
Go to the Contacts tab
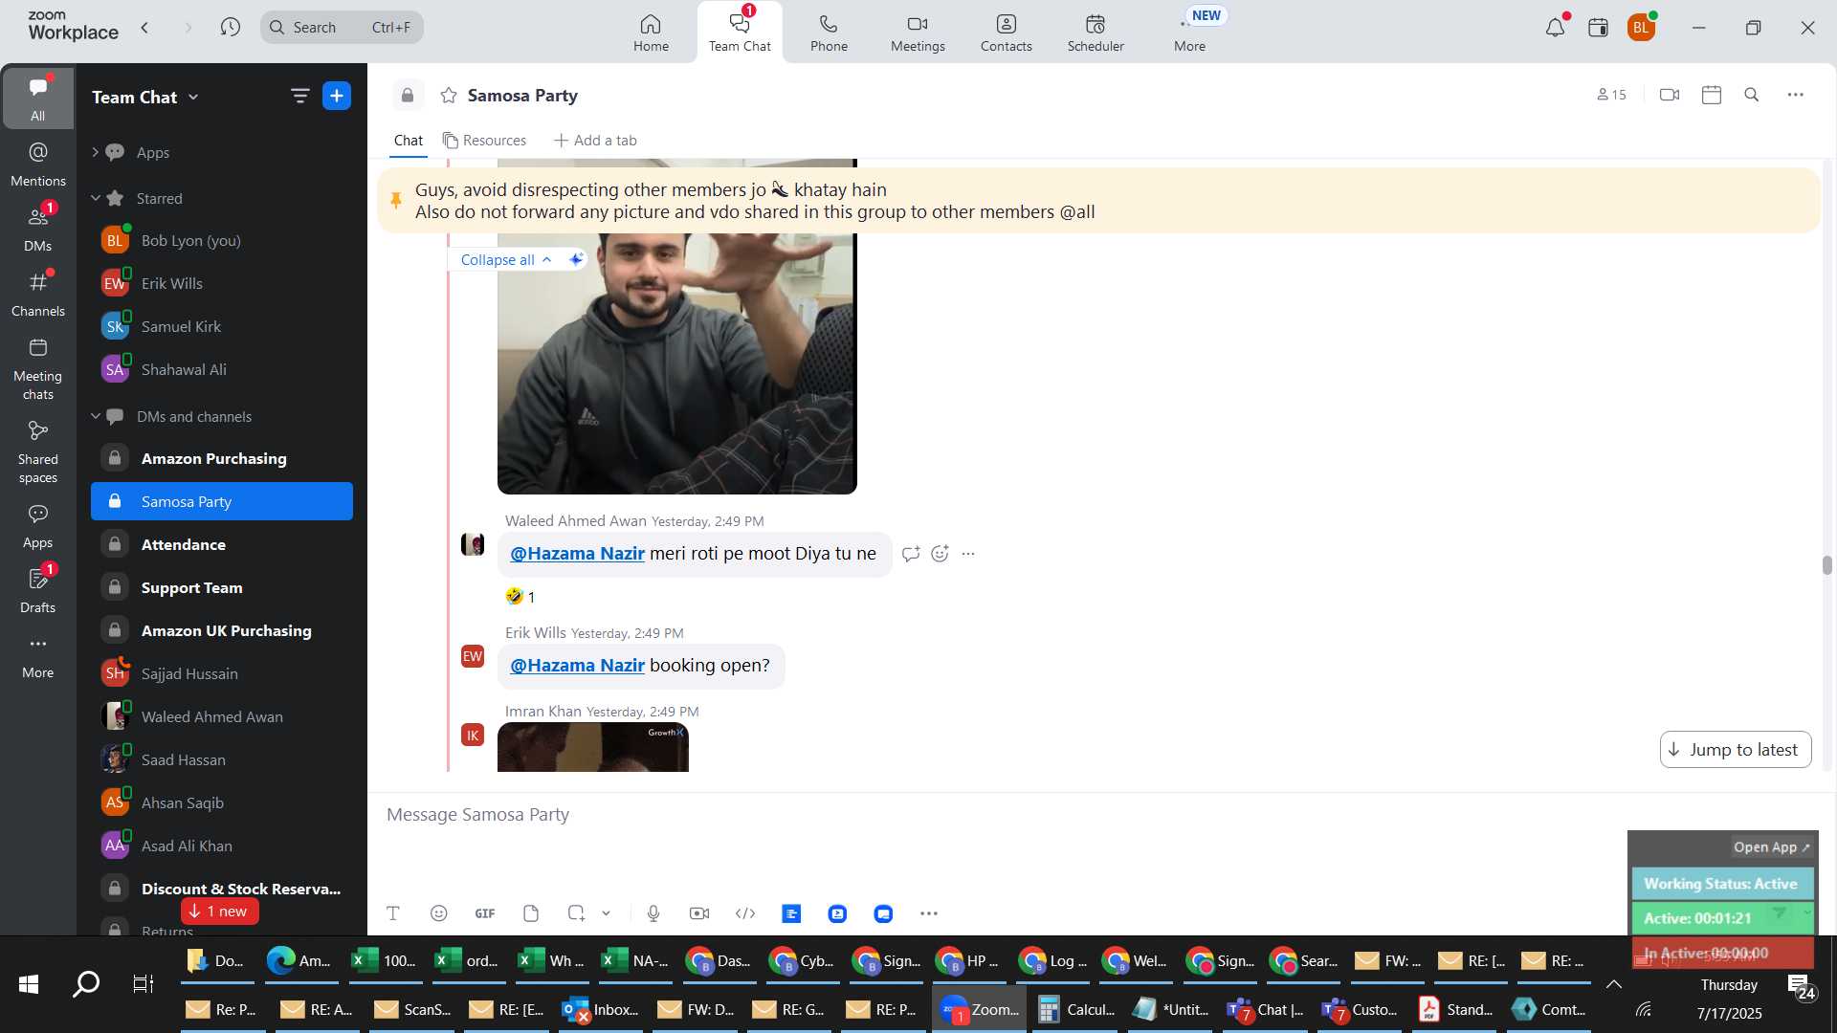(x=1006, y=33)
